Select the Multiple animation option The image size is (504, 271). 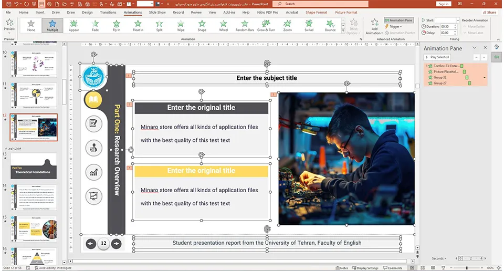(52, 25)
